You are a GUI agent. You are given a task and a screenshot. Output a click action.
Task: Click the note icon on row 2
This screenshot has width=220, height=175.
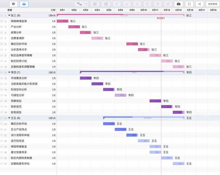point(2,21)
